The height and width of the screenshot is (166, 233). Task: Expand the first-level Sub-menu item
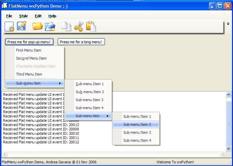pyautogui.click(x=35, y=83)
